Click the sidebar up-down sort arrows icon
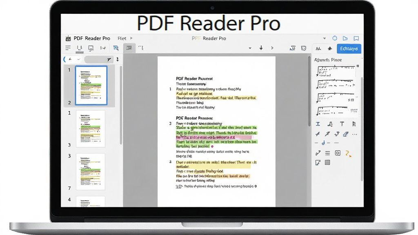The width and height of the screenshot is (418, 235). click(x=118, y=60)
